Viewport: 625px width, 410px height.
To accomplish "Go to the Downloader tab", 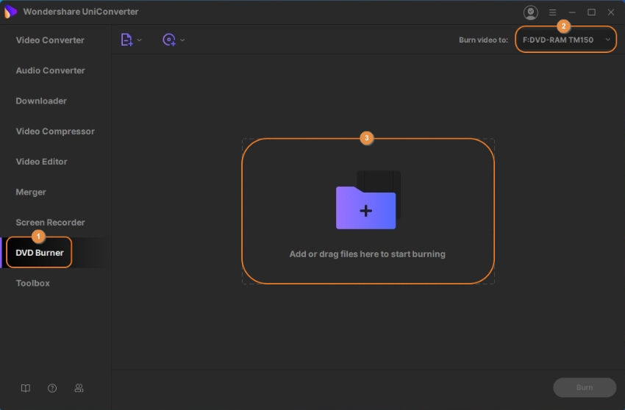I will point(41,101).
